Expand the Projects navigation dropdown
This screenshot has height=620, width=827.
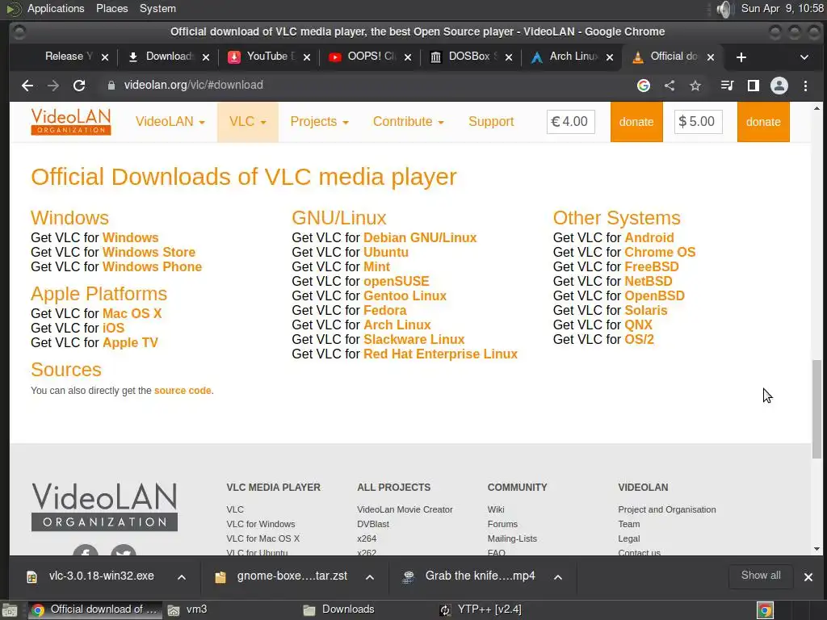tap(319, 122)
